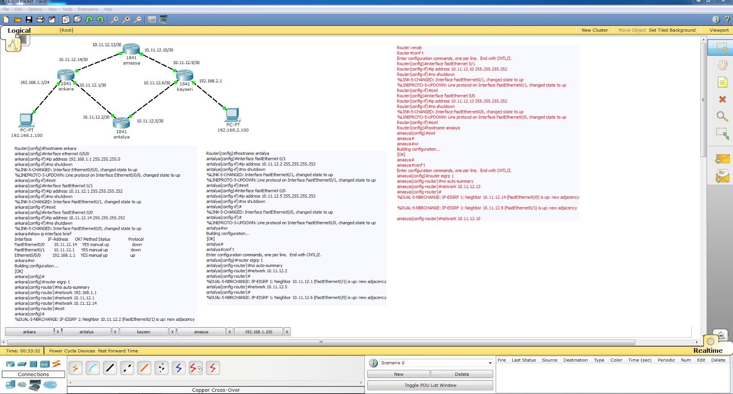This screenshot has width=733, height=394.
Task: Select the Wireless Devices category
Action: pos(44,364)
